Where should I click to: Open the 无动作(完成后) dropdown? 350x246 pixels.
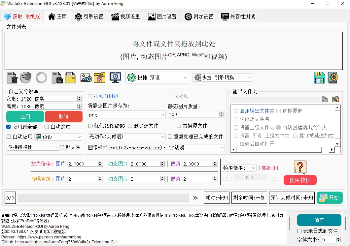[126, 137]
